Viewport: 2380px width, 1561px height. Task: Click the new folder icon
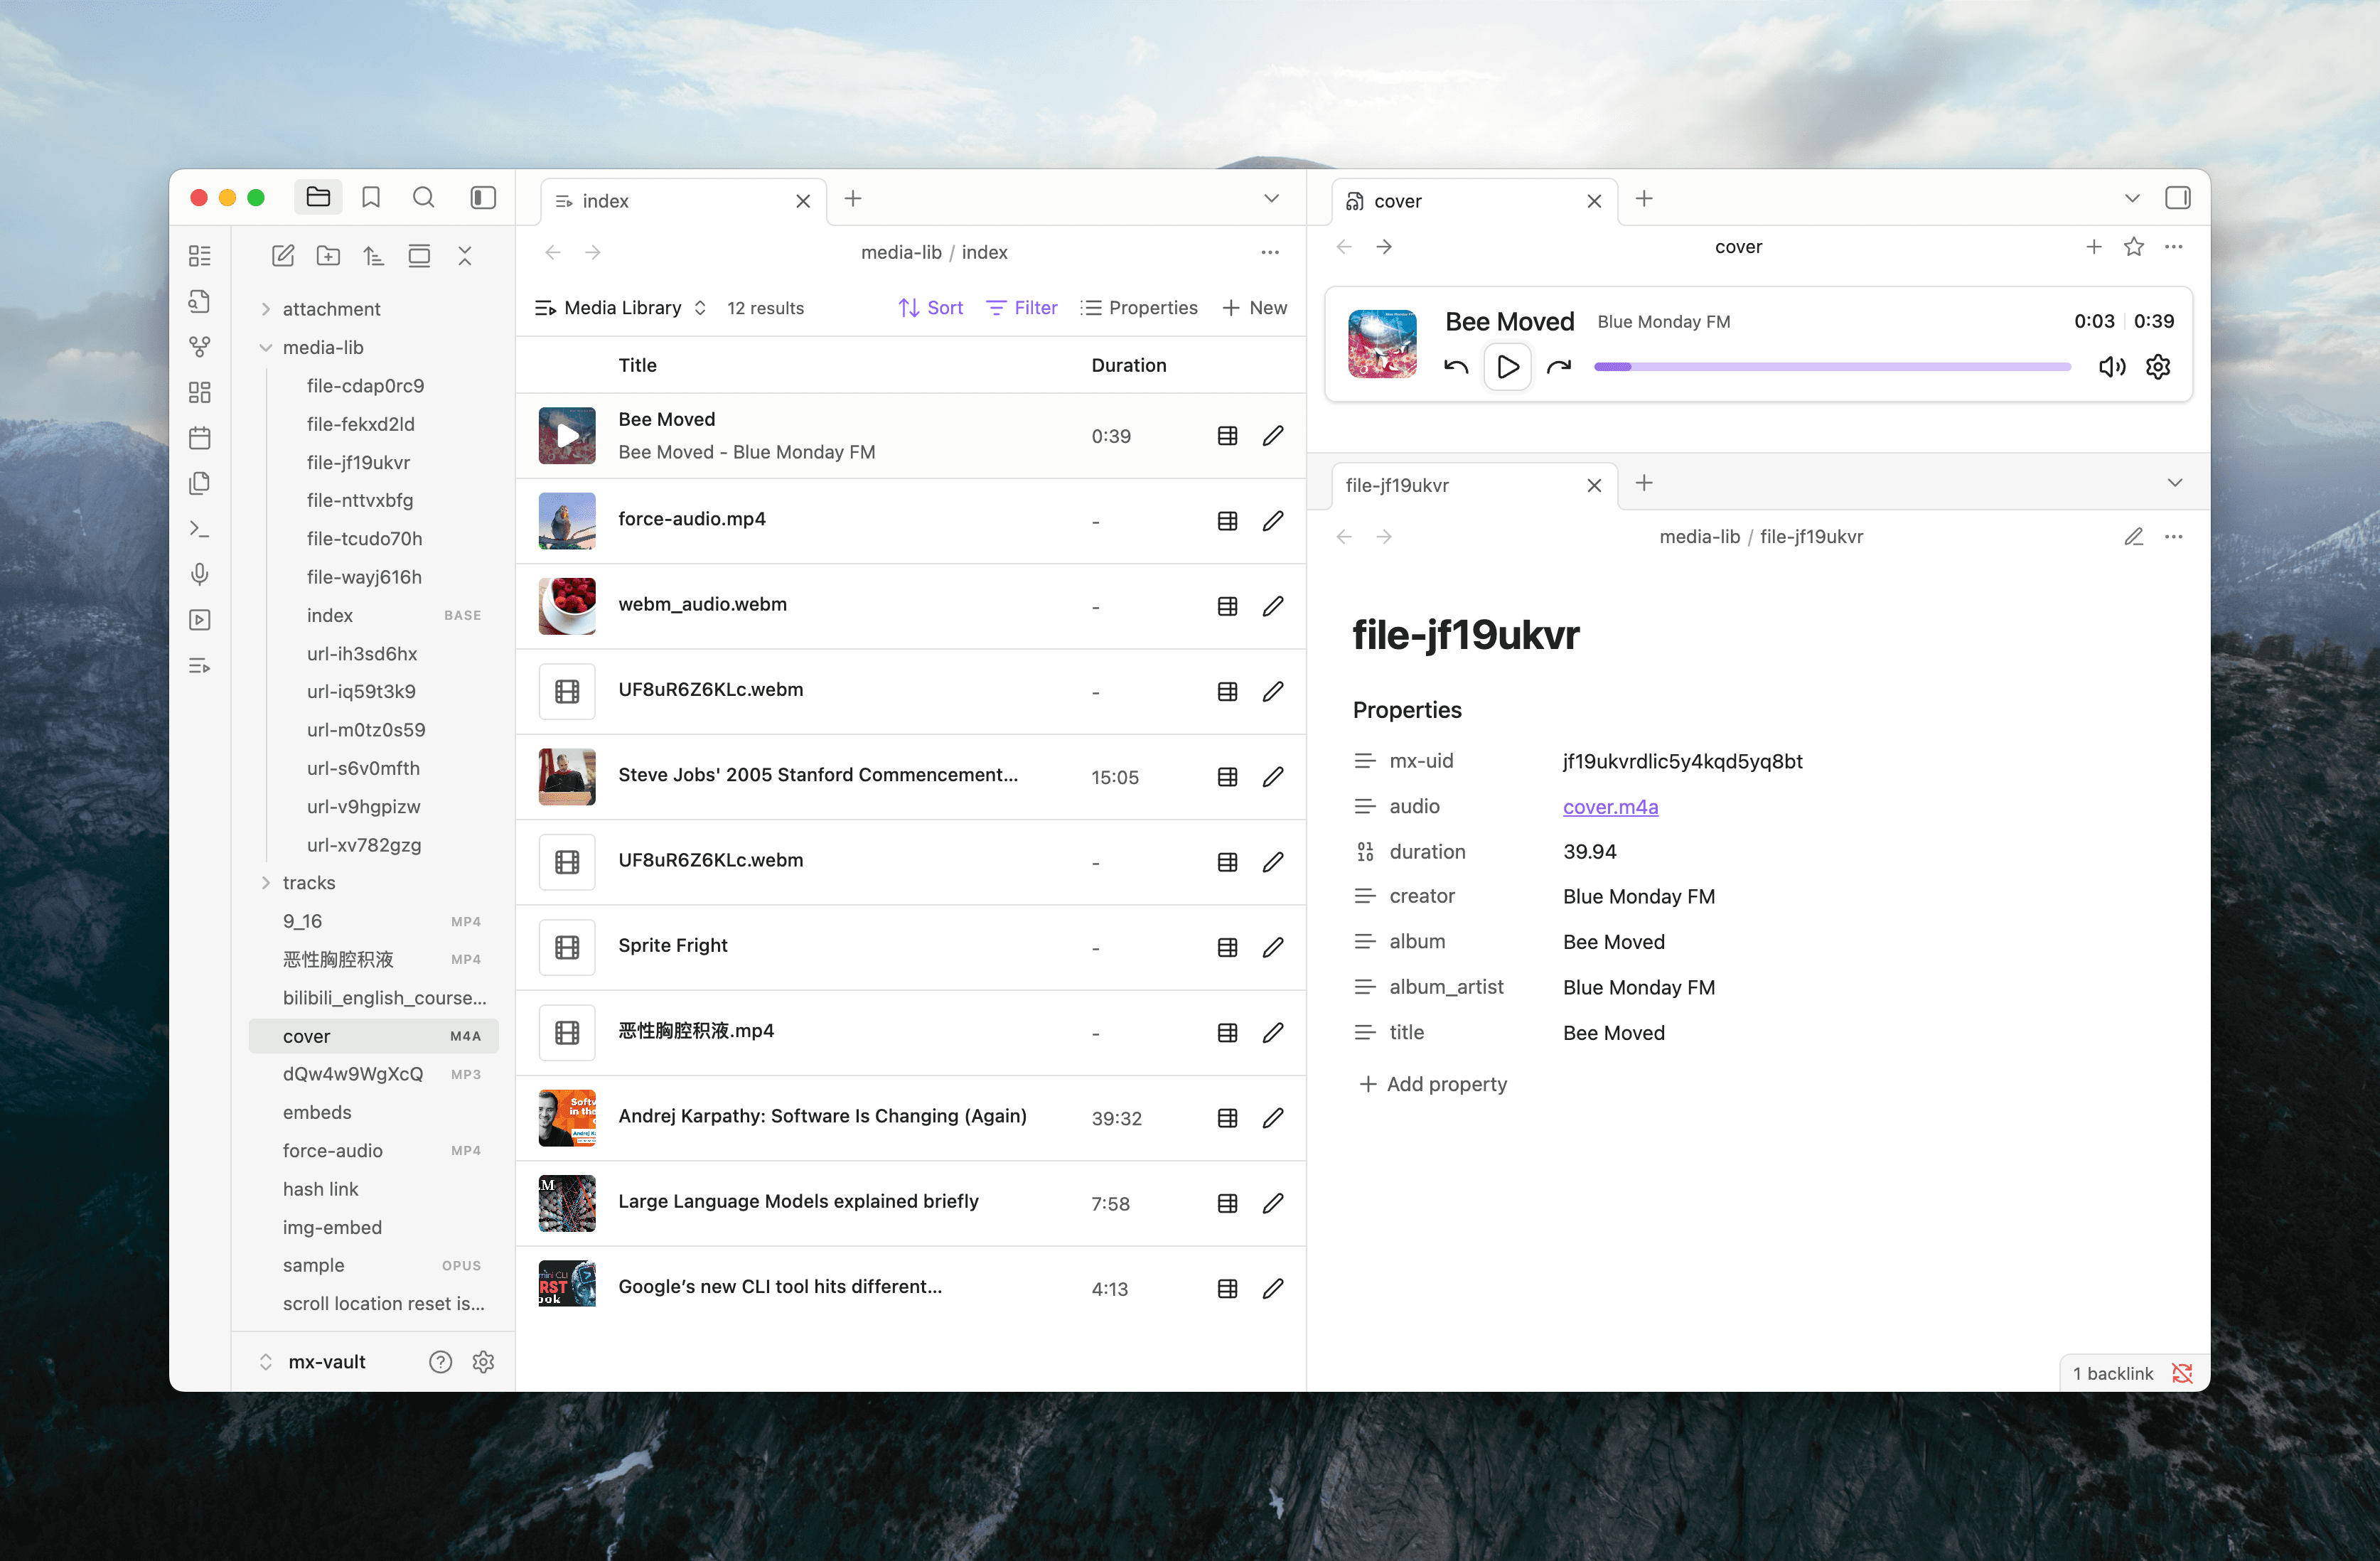coord(328,256)
